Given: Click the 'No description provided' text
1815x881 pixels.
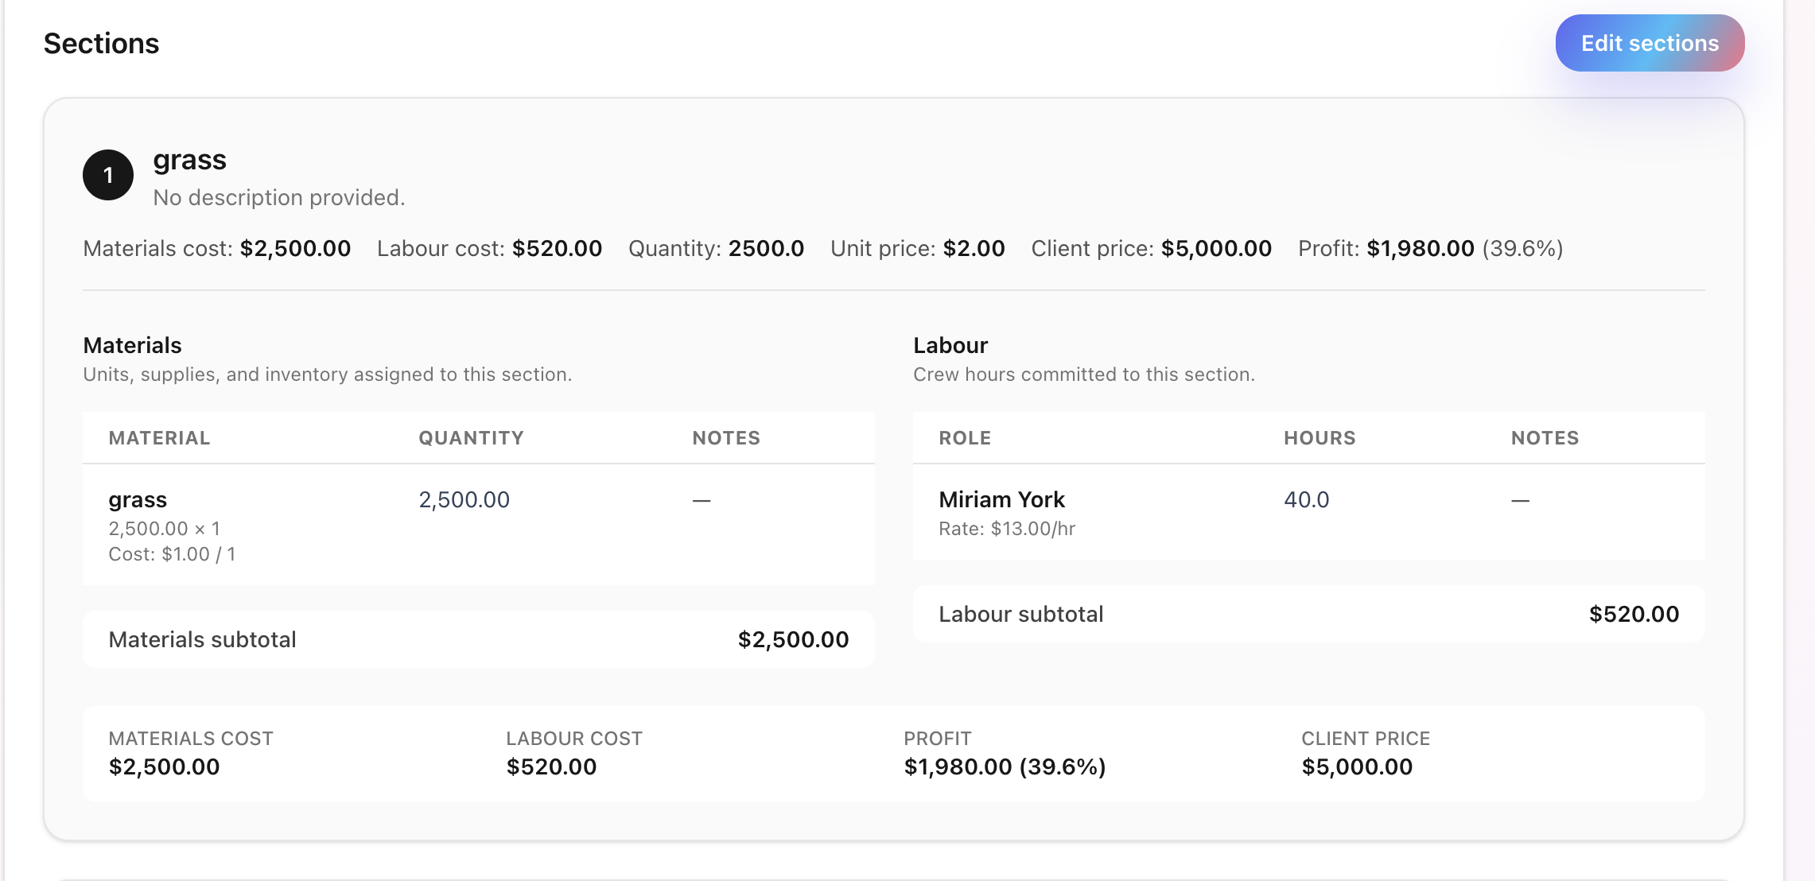Looking at the screenshot, I should tap(279, 196).
